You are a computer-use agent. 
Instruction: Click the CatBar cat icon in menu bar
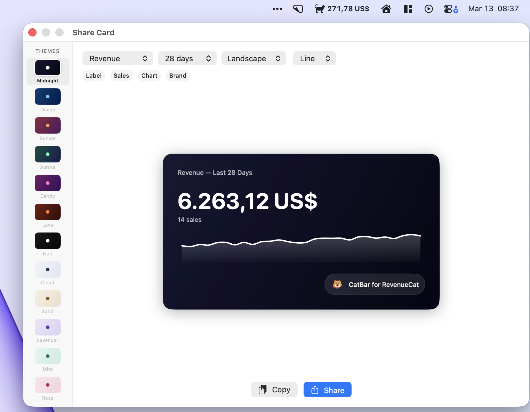(x=319, y=9)
